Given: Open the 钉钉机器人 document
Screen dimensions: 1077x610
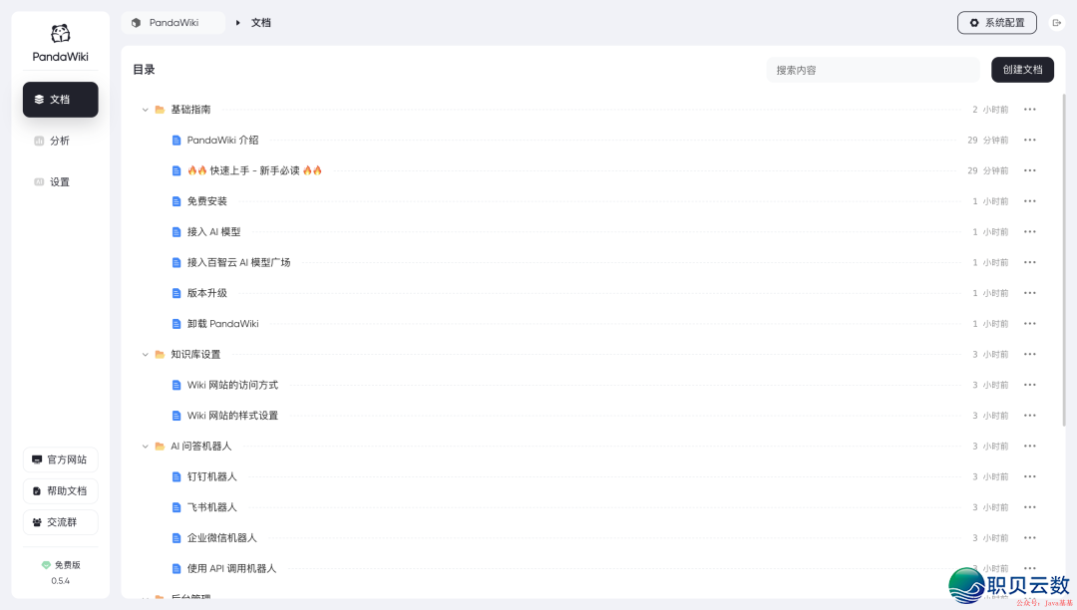Looking at the screenshot, I should (211, 476).
